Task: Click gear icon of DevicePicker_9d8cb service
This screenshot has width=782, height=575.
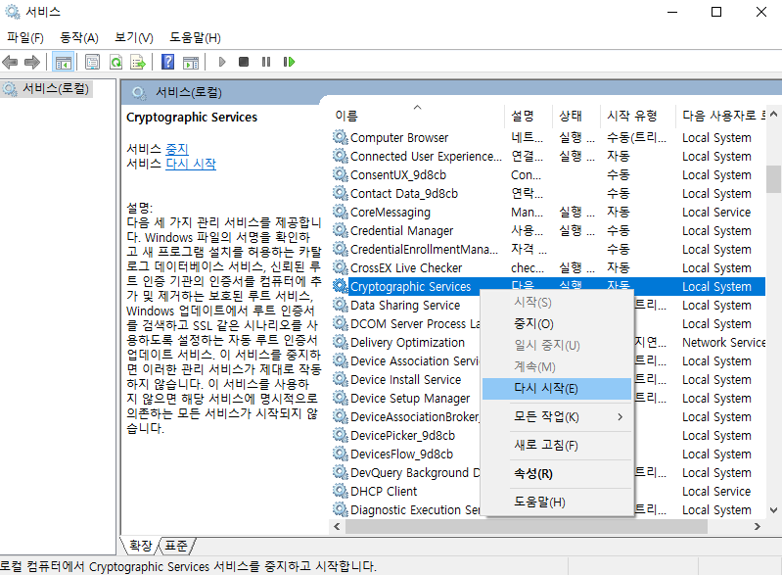Action: point(341,435)
